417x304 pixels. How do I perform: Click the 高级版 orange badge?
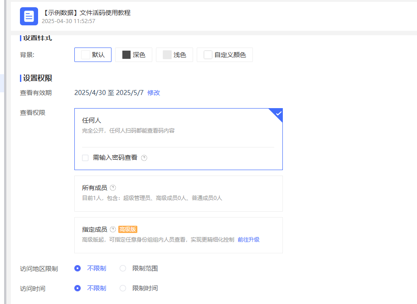pyautogui.click(x=128, y=229)
